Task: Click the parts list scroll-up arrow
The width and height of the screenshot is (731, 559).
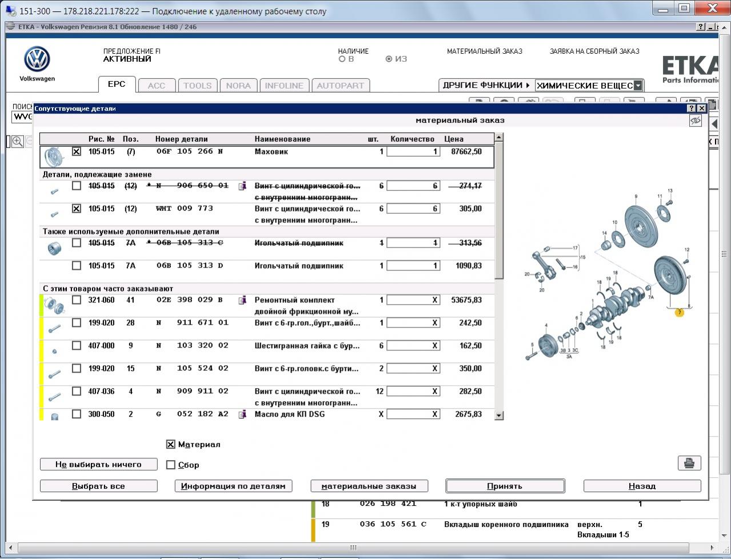Action: click(499, 137)
